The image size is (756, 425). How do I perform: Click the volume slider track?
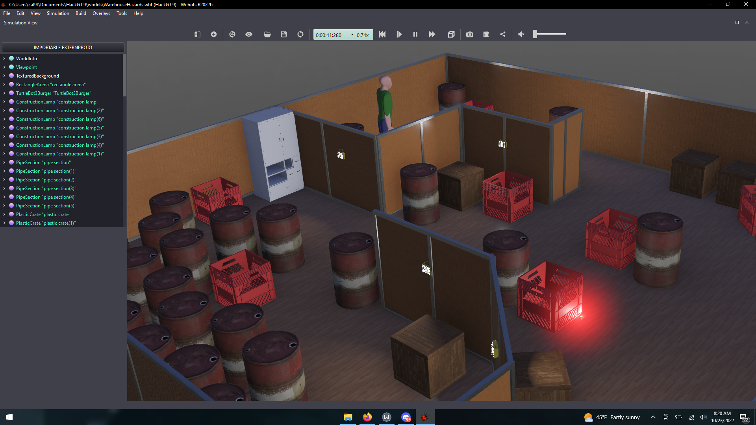[551, 34]
